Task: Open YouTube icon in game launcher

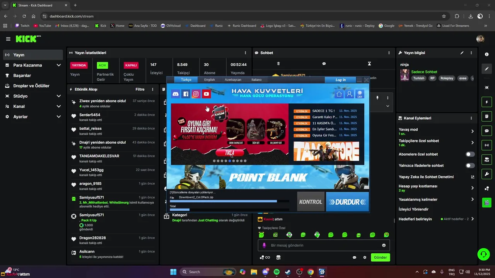Action: tap(206, 94)
